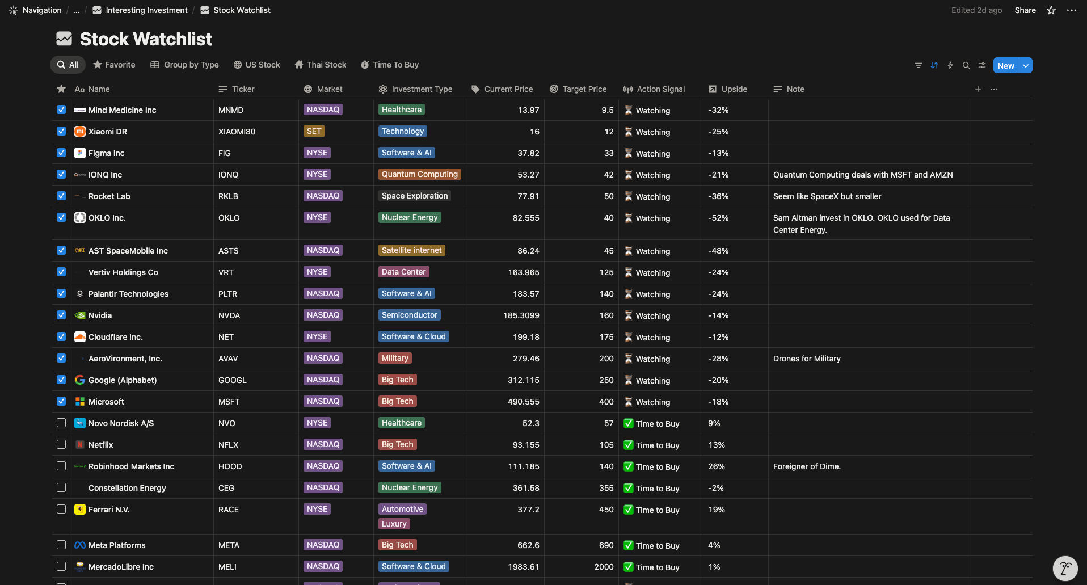Open Interesting Investment breadcrumb link
The height and width of the screenshot is (585, 1087).
[140, 10]
